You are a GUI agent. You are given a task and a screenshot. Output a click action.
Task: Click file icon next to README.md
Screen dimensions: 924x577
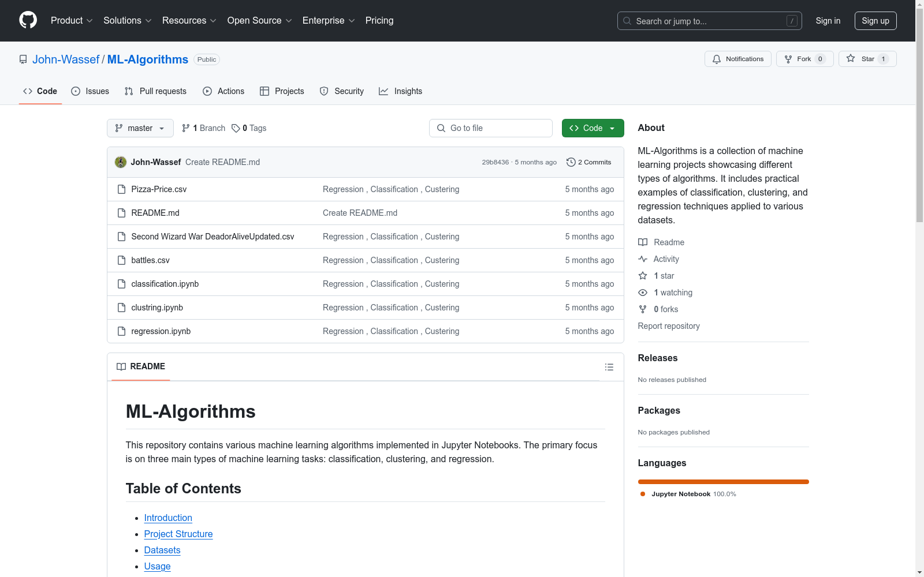(121, 213)
